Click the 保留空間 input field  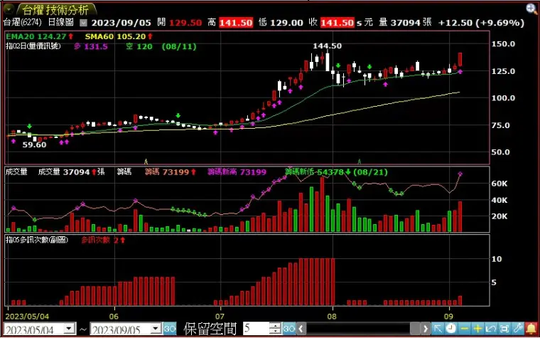(256, 328)
